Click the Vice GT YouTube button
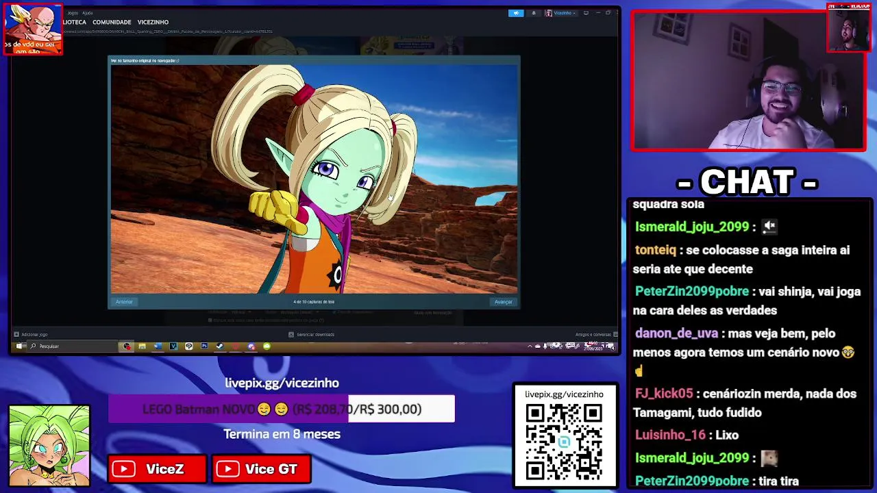 click(262, 469)
